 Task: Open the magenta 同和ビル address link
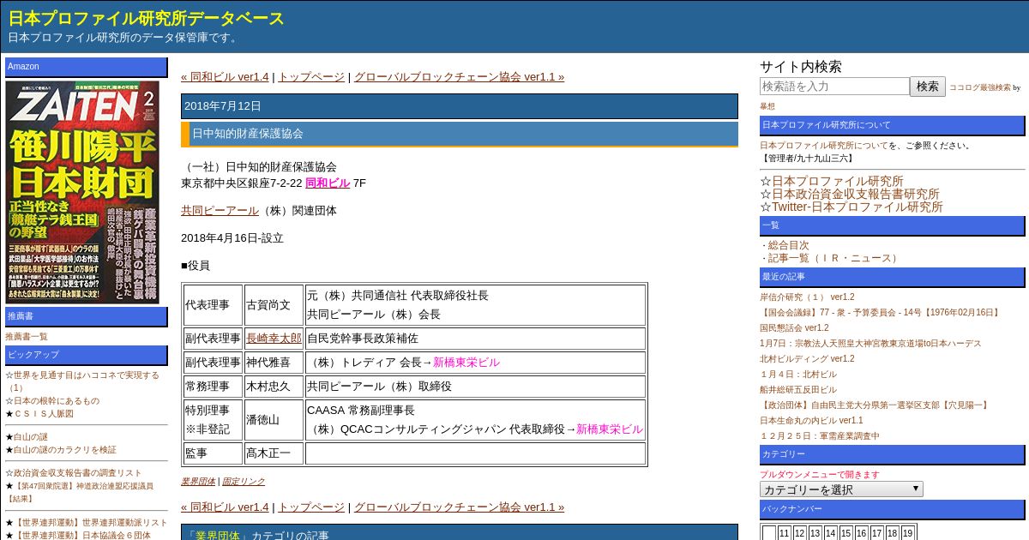pos(328,183)
